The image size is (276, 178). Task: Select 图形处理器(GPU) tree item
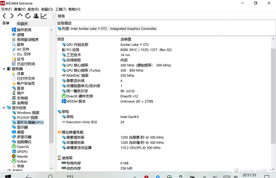coord(28,122)
